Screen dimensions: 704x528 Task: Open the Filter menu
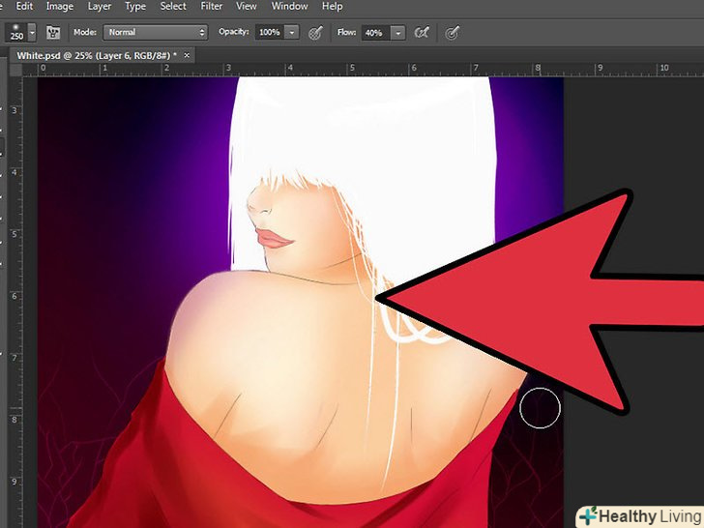214,7
